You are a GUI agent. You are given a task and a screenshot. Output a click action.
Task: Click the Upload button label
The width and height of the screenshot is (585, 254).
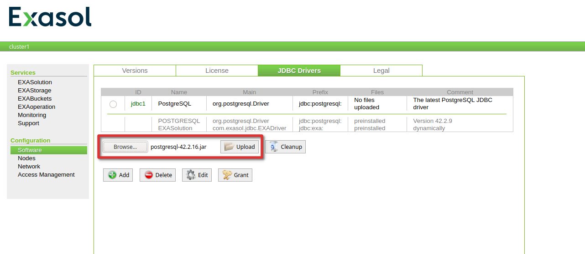[245, 147]
